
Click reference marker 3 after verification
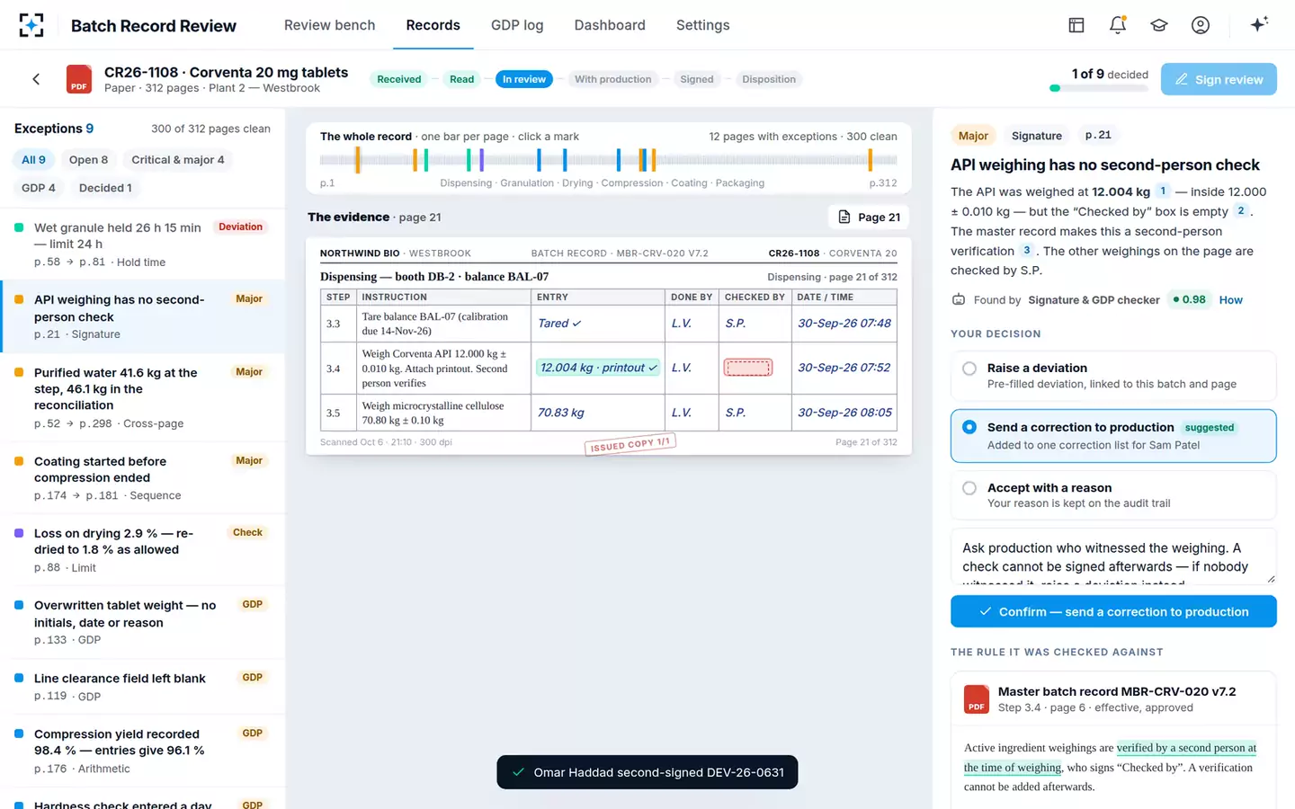pyautogui.click(x=1026, y=250)
